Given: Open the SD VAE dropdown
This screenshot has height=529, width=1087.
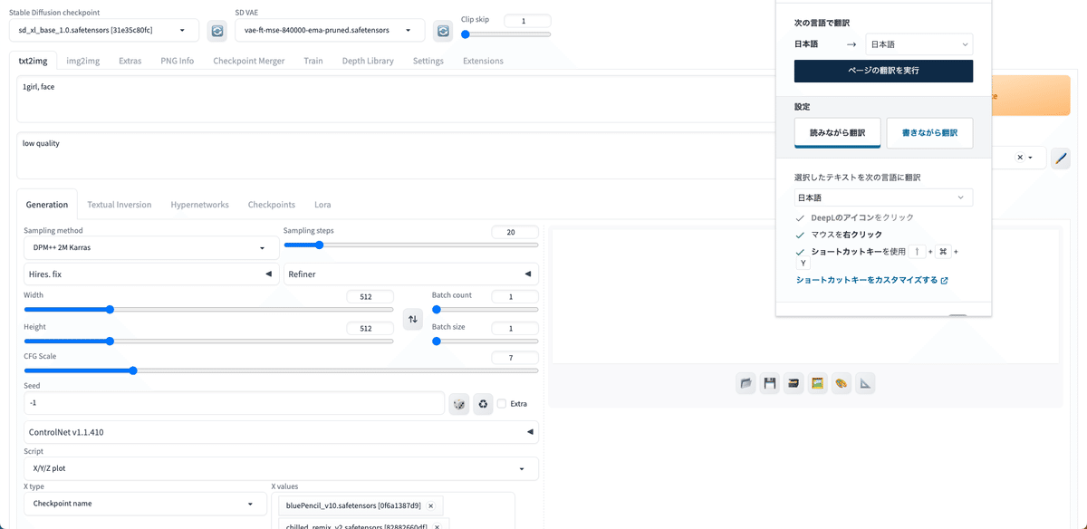Looking at the screenshot, I should tap(330, 30).
